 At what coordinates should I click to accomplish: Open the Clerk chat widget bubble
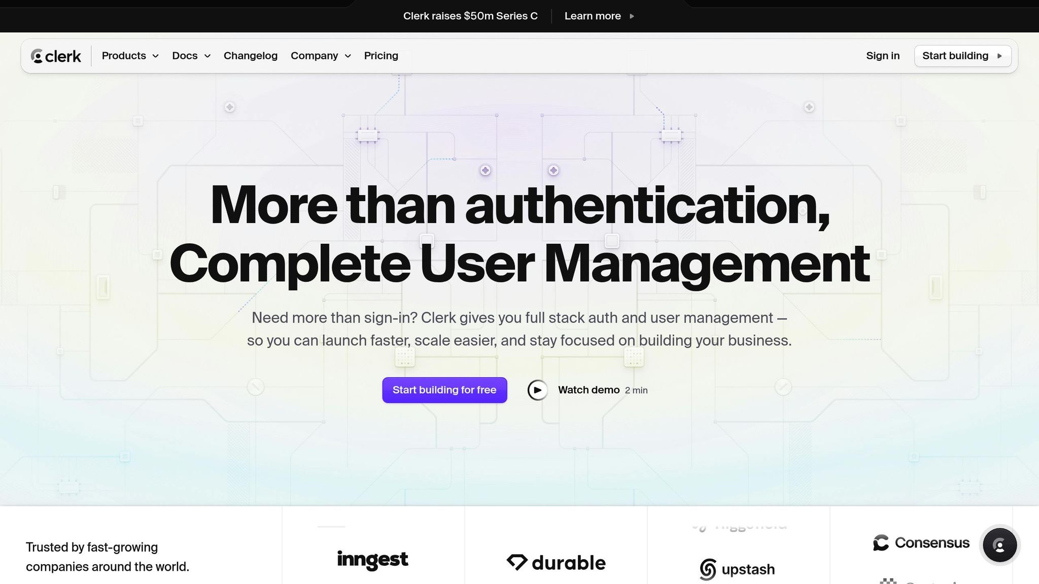999,545
